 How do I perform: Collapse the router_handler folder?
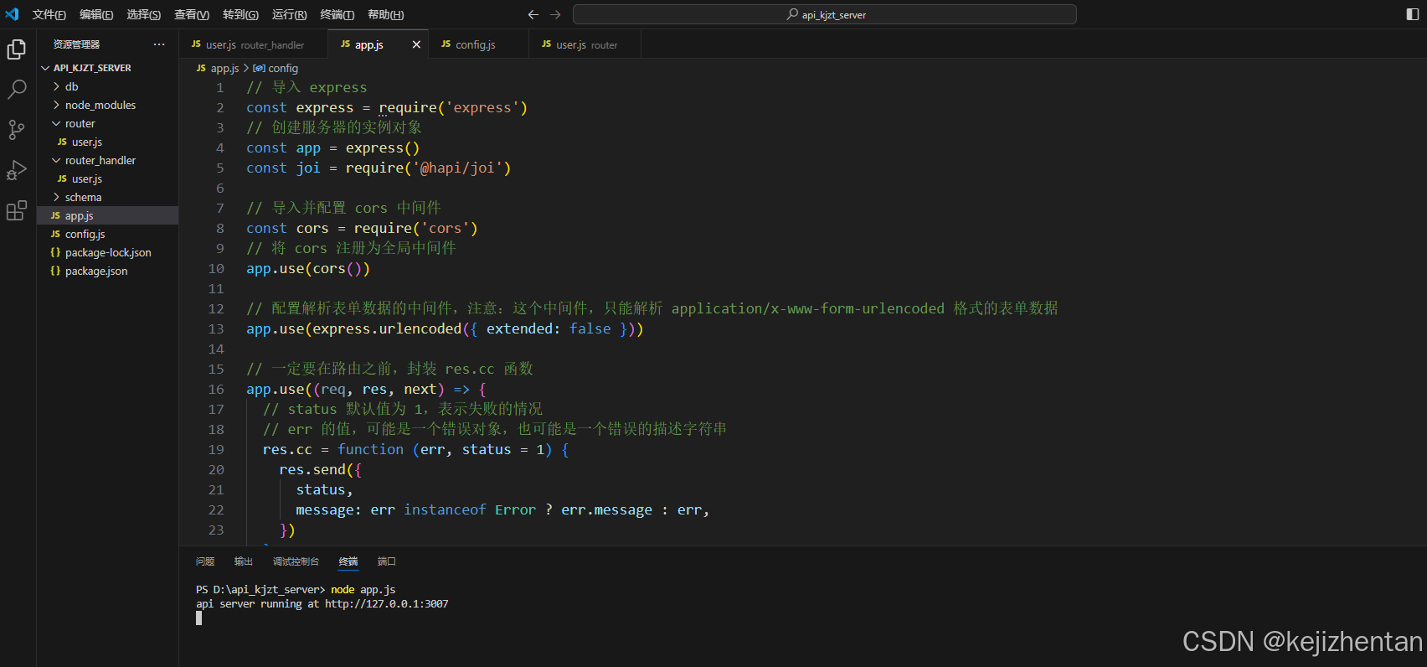pos(56,160)
